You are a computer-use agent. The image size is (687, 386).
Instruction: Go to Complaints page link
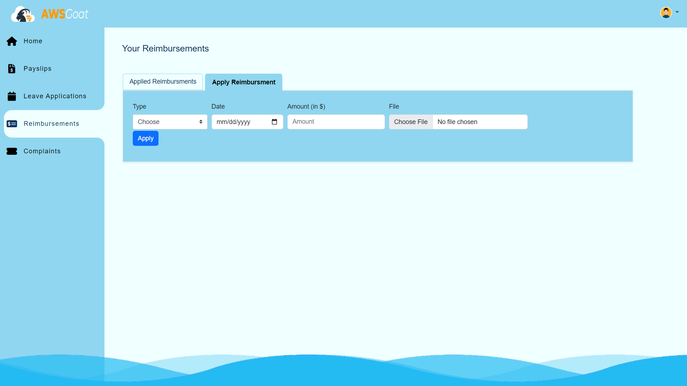tap(42, 151)
